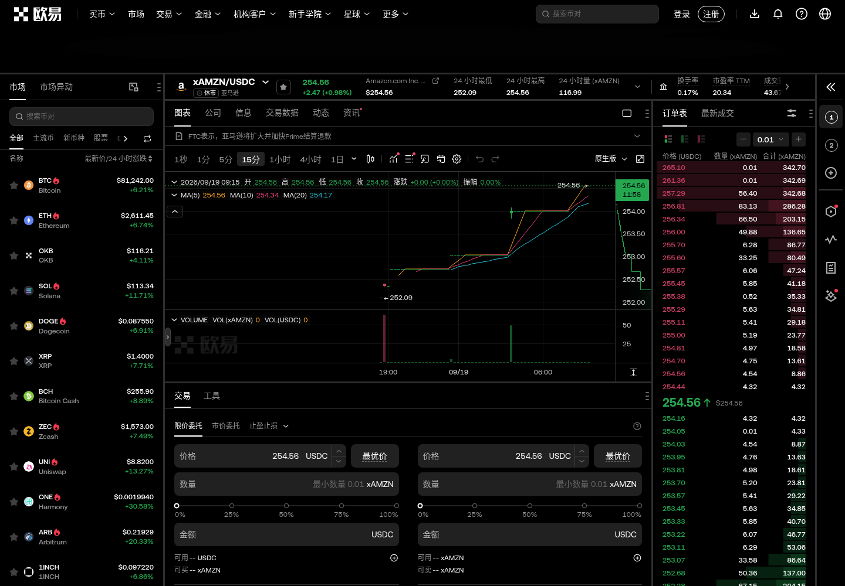Viewport: 845px width, 586px height.
Task: Collapse the right sidebar with double chevron
Action: (831, 87)
